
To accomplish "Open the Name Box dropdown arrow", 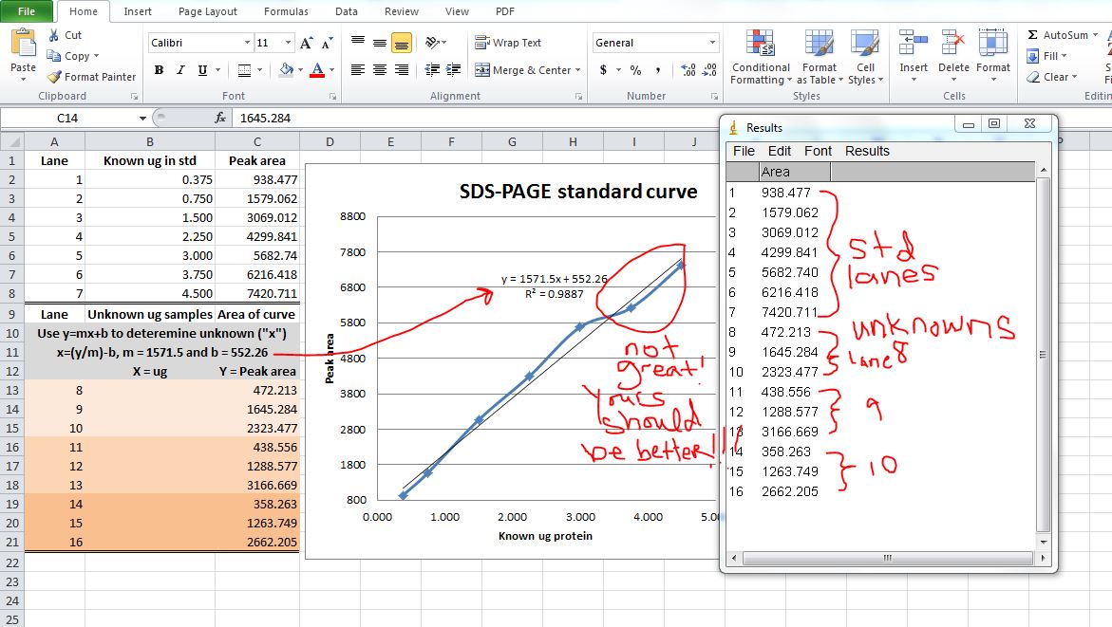I will tap(143, 119).
